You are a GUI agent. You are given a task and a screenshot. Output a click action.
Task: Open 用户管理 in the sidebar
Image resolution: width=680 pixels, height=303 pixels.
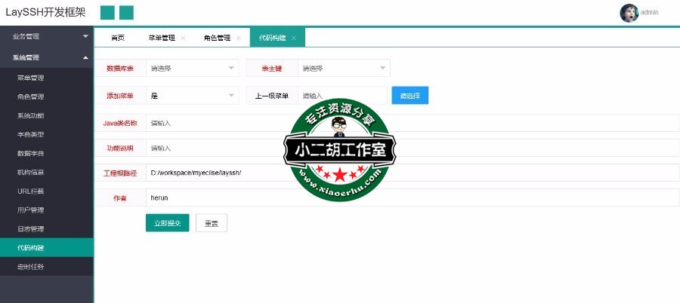[x=31, y=210]
